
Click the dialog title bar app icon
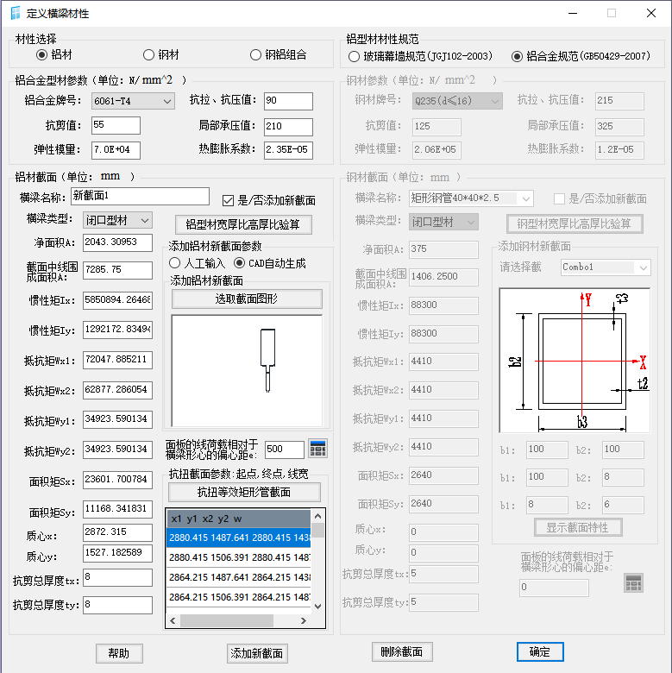coord(16,13)
